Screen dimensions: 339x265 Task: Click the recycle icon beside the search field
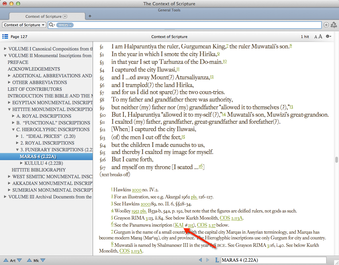pyautogui.click(x=334, y=25)
